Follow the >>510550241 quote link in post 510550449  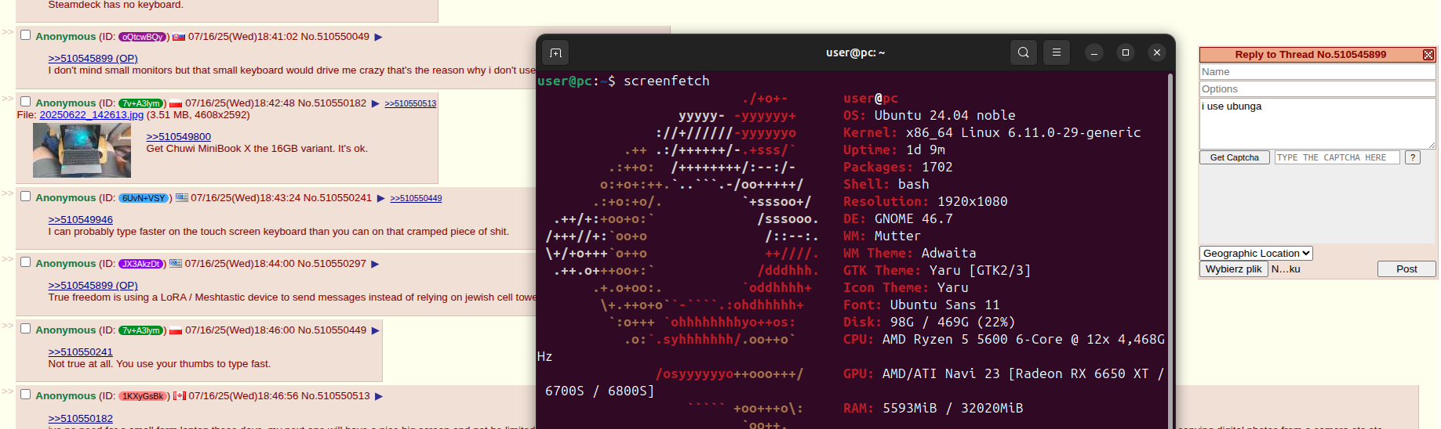[x=80, y=352]
